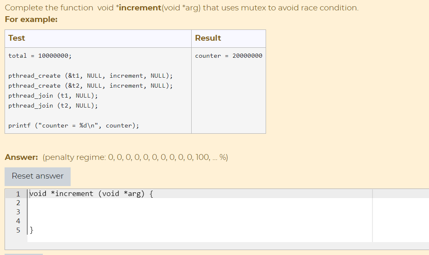Click the printf statement in the Test cell
This screenshot has height=255, width=429.
pyautogui.click(x=73, y=125)
